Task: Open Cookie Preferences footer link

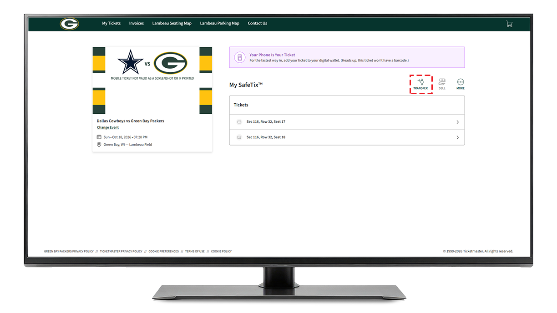Action: (164, 252)
